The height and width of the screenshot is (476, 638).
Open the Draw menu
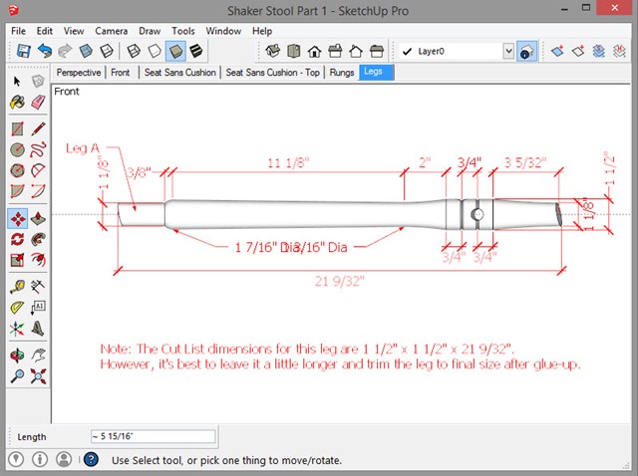click(150, 31)
